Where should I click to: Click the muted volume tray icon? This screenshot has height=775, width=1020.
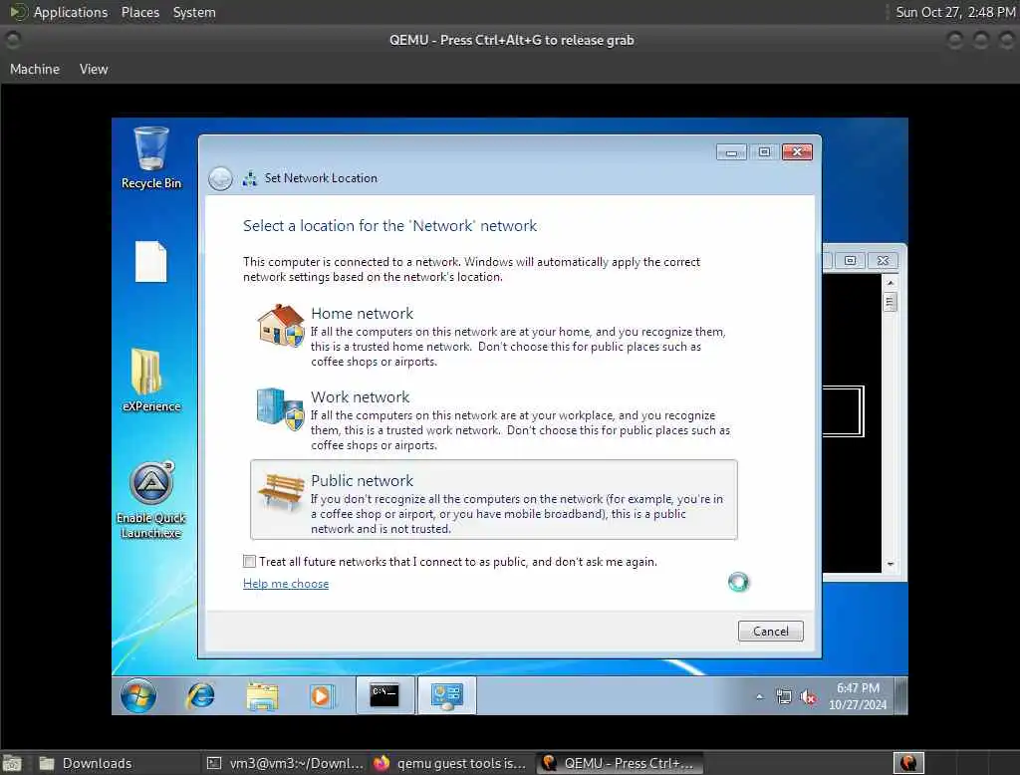coord(809,697)
